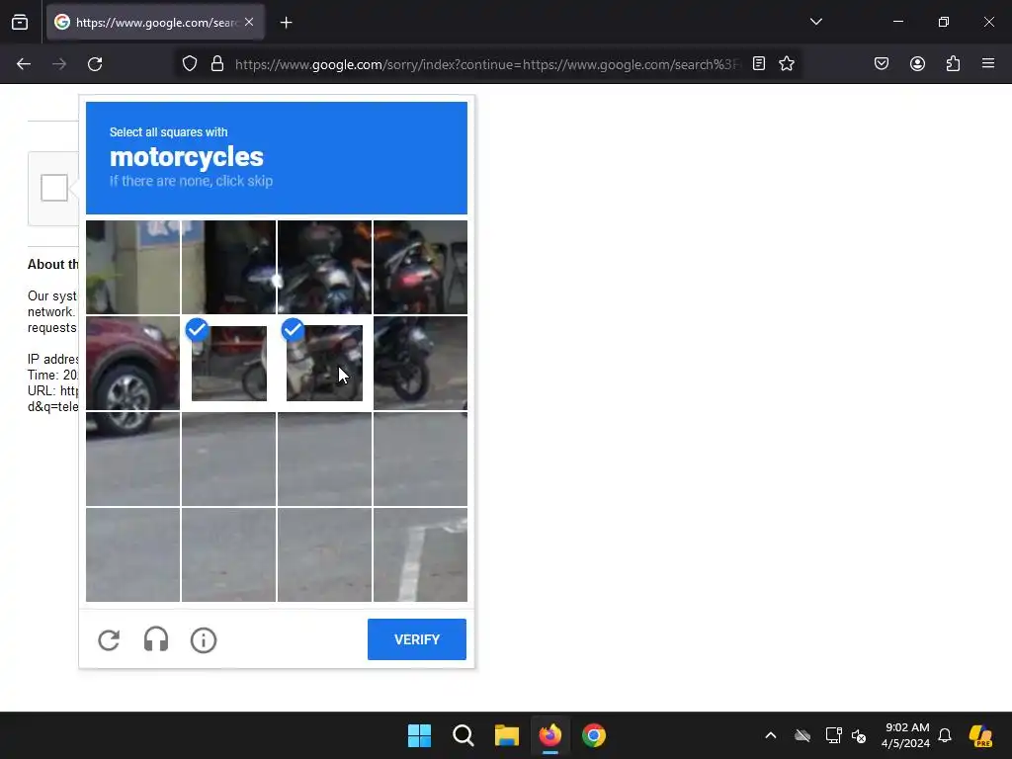The width and height of the screenshot is (1012, 759).
Task: Reload the current page in Firefox
Action: tap(95, 64)
